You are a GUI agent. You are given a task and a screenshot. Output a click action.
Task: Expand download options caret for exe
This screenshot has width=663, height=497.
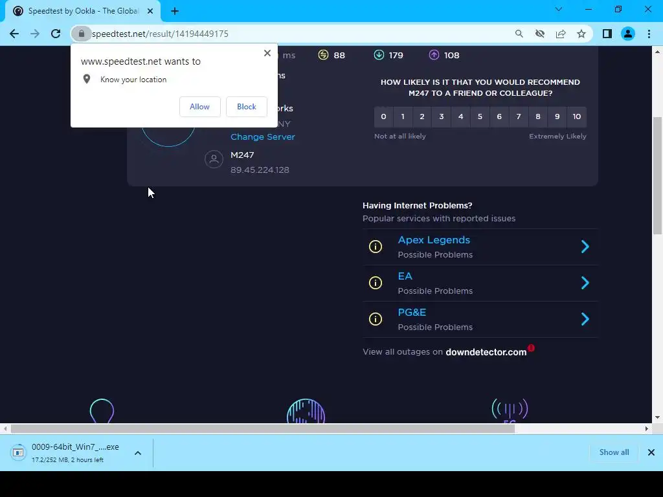(138, 453)
